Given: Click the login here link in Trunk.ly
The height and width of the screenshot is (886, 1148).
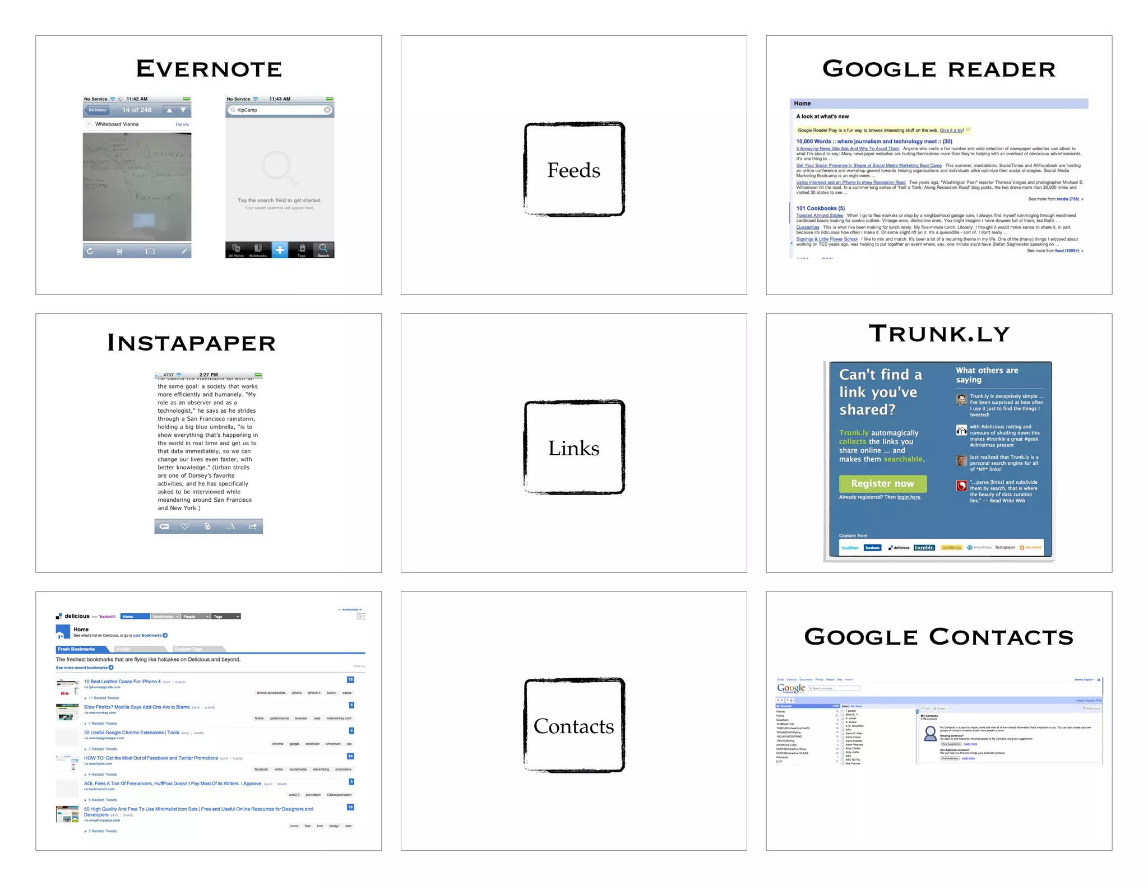Looking at the screenshot, I should [x=909, y=497].
